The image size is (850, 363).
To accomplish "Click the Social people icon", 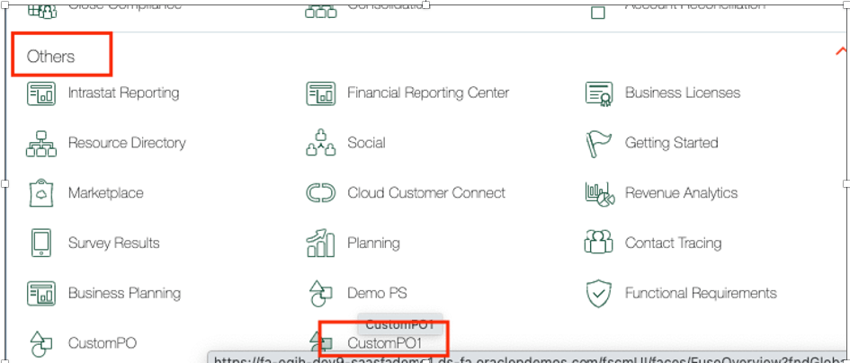I will pyautogui.click(x=321, y=143).
